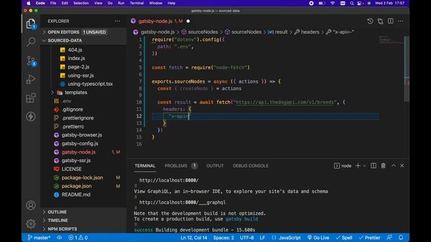The image size is (431, 242).
Task: Open the Explorer view in the activity bar
Action: [x=31, y=24]
